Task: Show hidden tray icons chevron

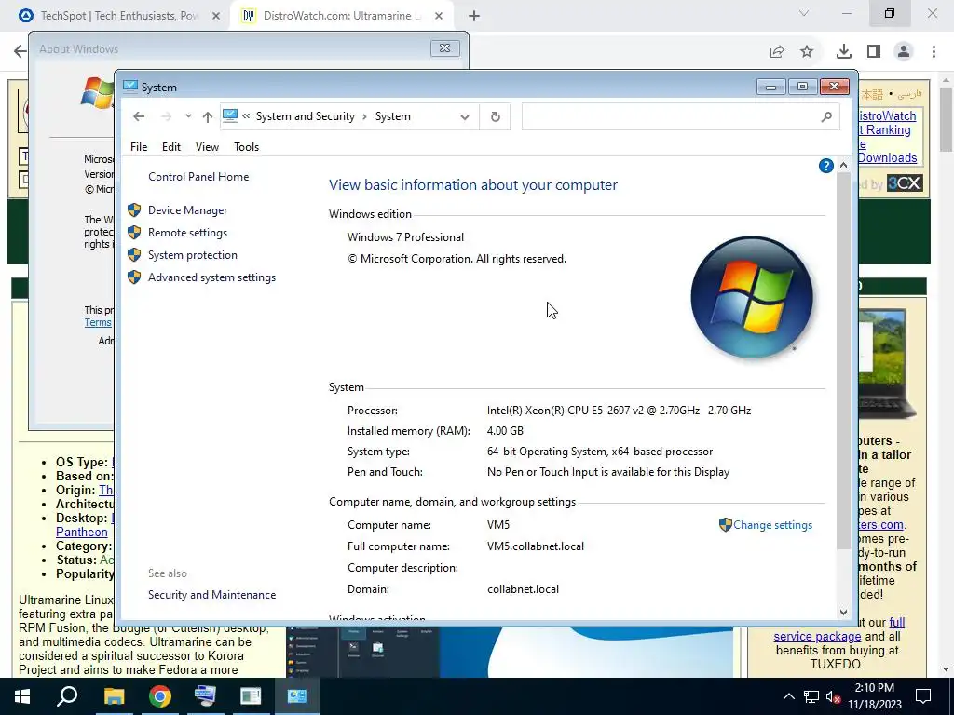Action: [x=788, y=696]
